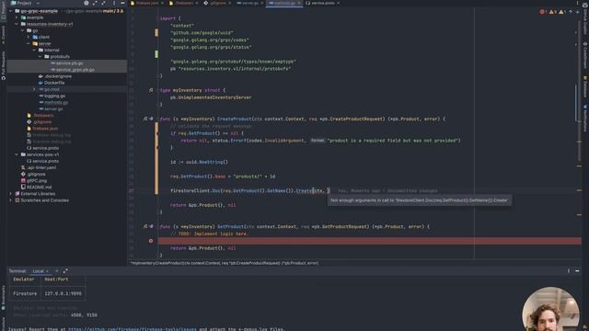Collapse the resources-inventory-v1 folder
The width and height of the screenshot is (589, 331).
tap(17, 24)
